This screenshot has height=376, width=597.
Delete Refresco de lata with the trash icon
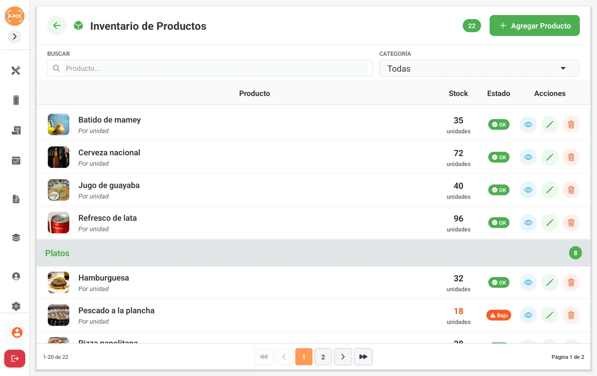pos(571,223)
